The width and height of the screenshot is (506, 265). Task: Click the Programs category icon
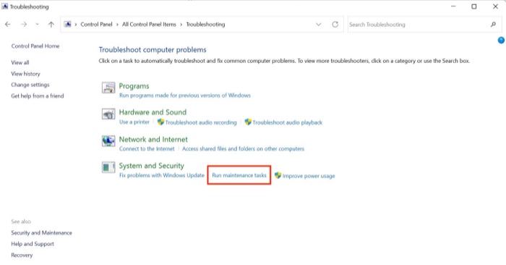(x=108, y=88)
